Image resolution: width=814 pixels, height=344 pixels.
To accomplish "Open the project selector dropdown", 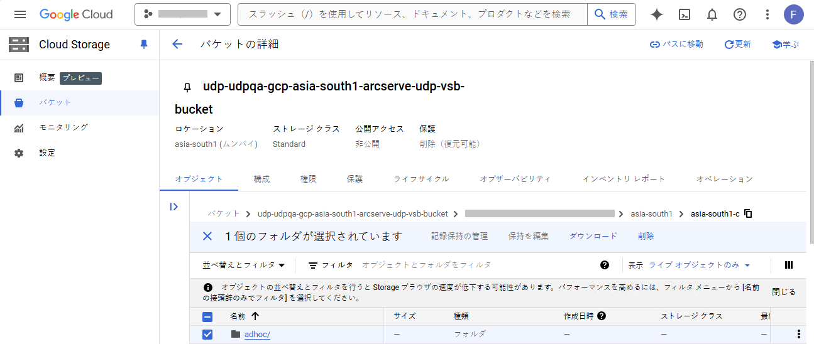I will (182, 14).
